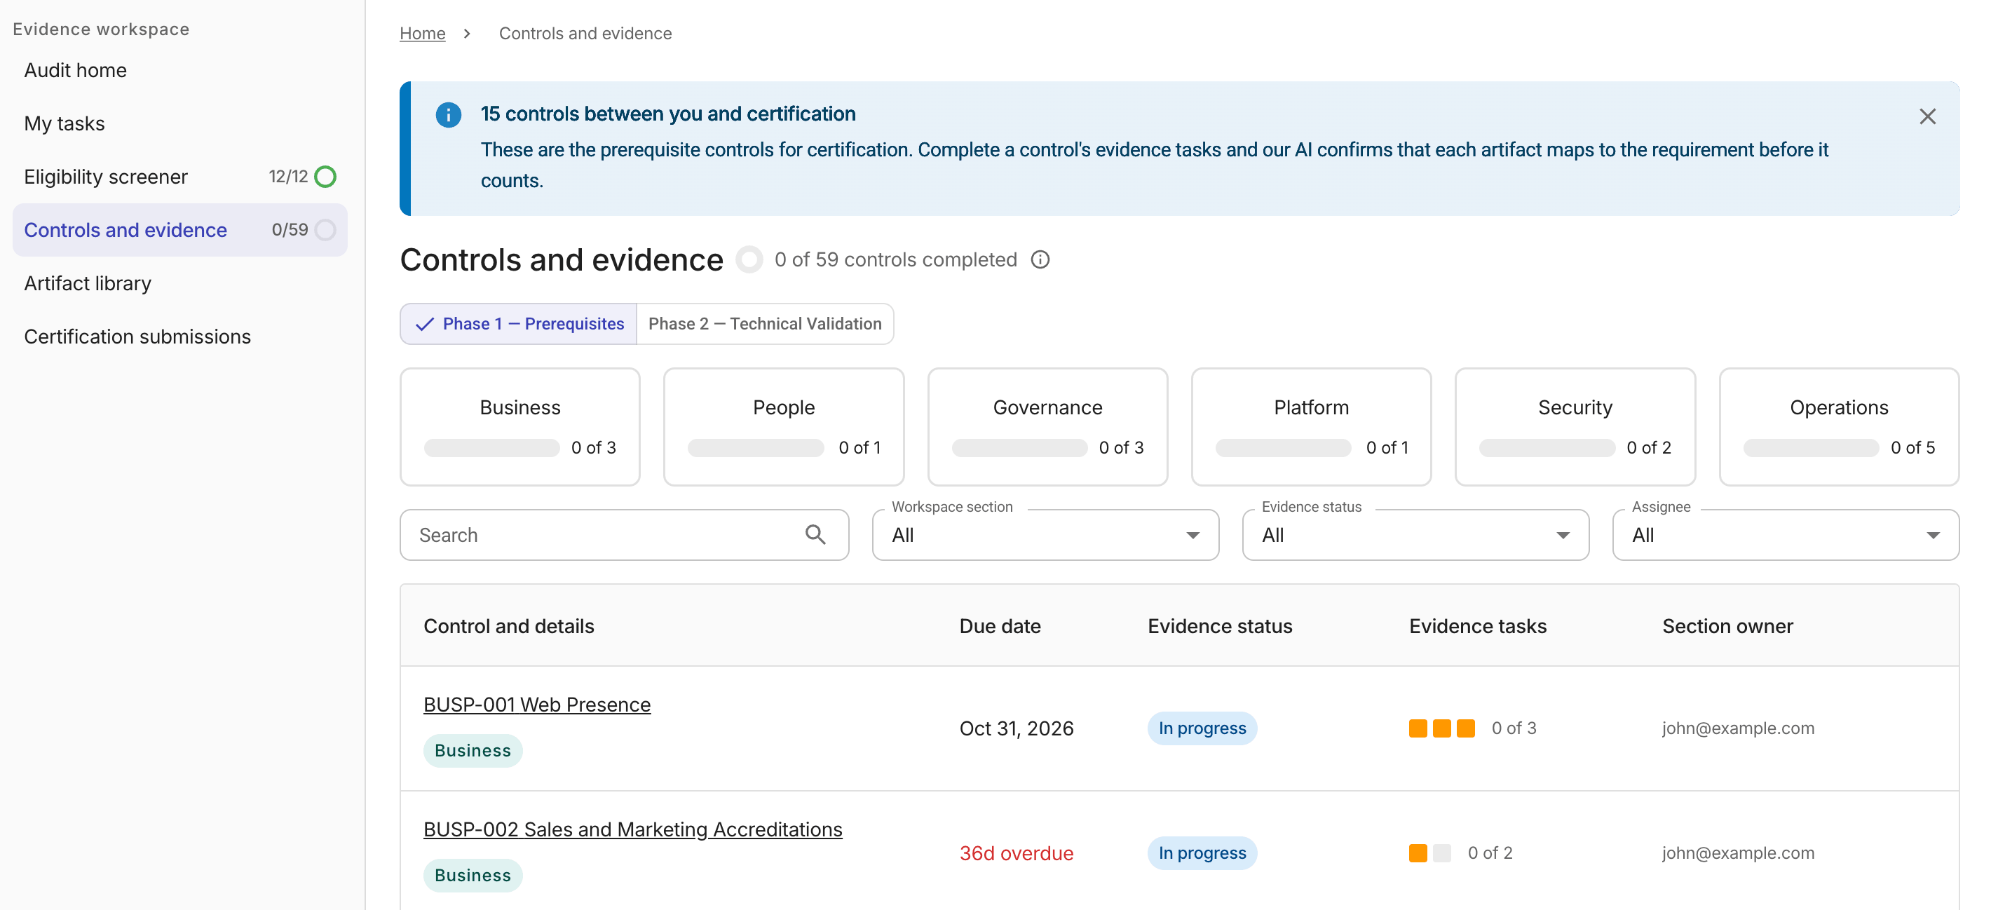The image size is (1991, 910).
Task: Click the Platform progress bar
Action: click(1283, 448)
